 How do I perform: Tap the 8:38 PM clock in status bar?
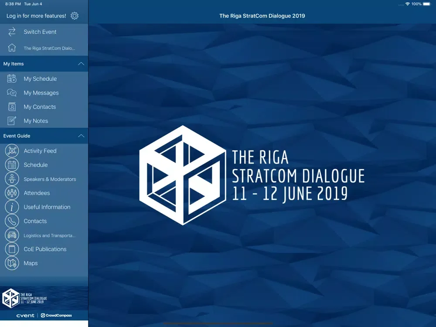[x=13, y=4]
